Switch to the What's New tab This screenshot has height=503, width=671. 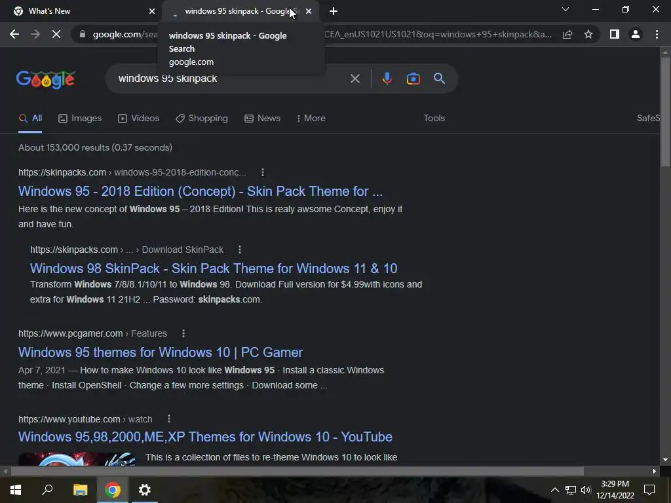pos(81,11)
